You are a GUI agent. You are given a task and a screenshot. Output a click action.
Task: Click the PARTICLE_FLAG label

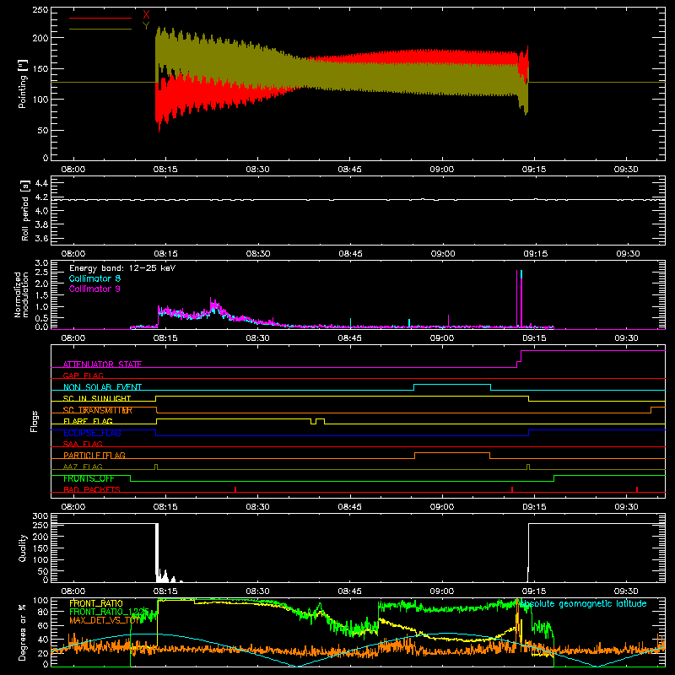coord(94,456)
